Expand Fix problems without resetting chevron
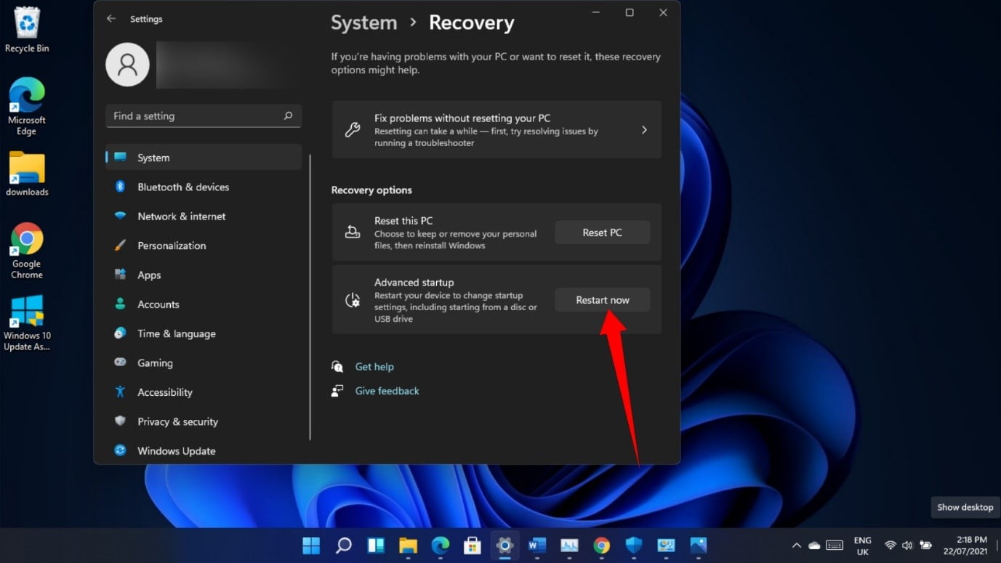 click(644, 130)
